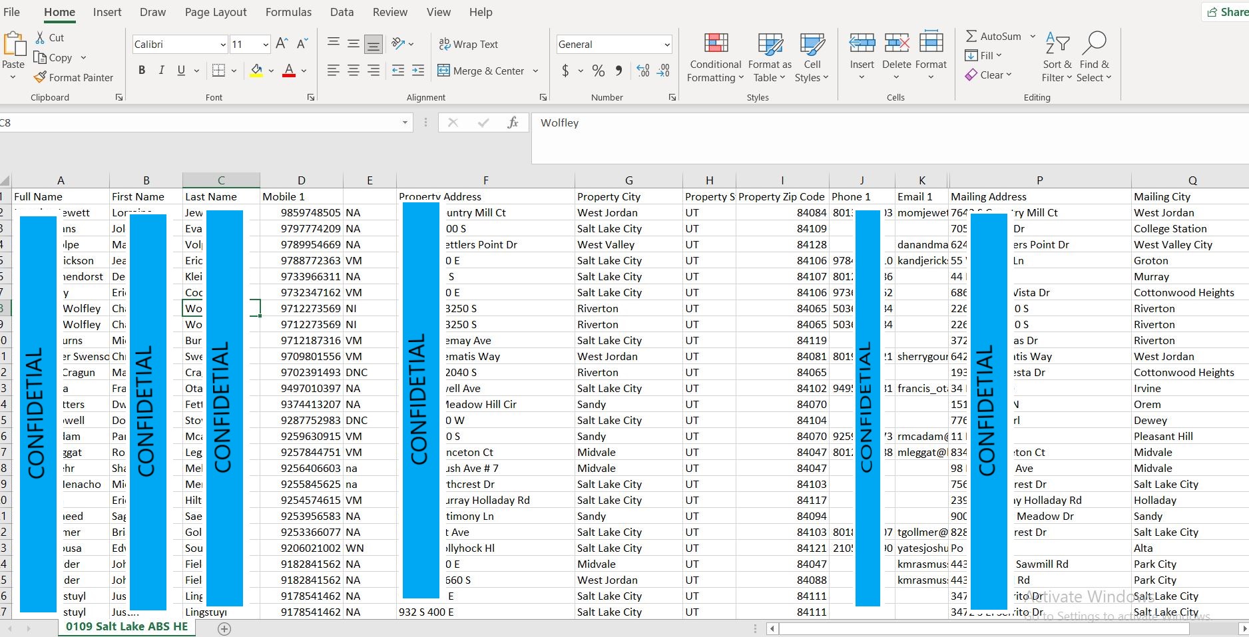Apply Comma Style number format
1249x637 pixels.
619,71
